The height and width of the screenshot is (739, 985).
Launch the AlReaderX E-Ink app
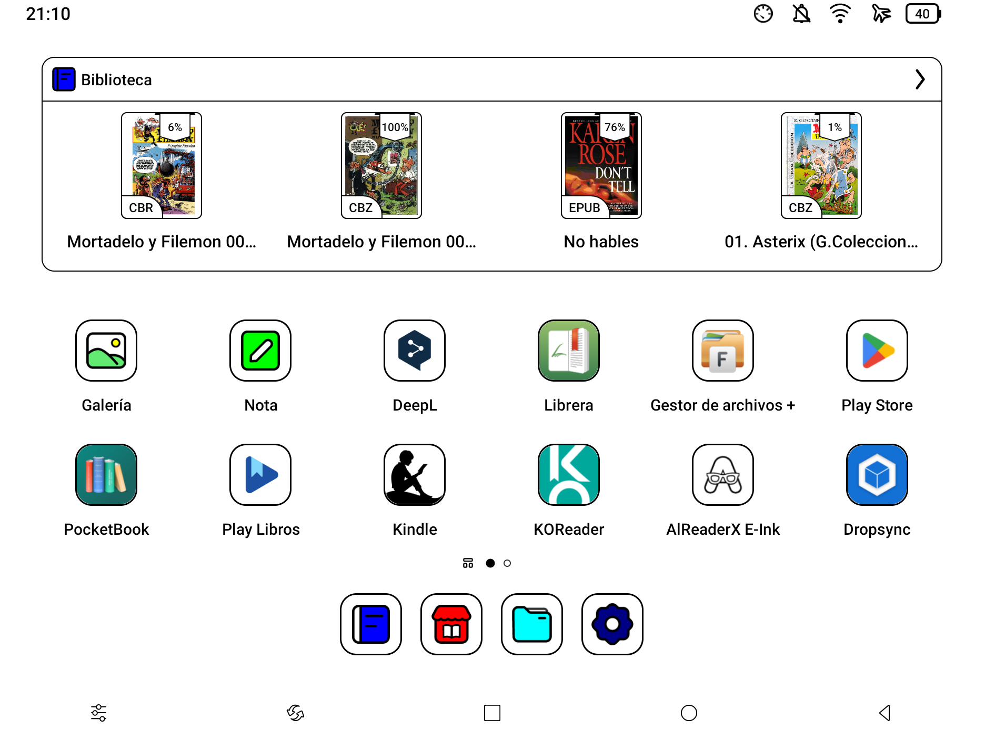tap(723, 475)
